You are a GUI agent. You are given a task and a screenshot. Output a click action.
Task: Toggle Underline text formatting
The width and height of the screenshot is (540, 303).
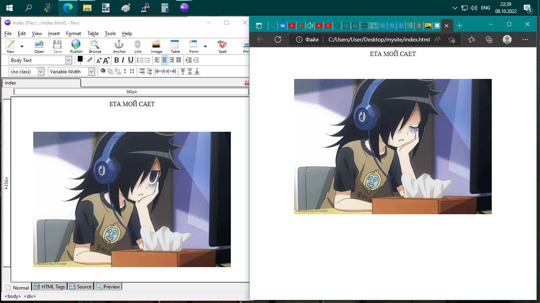(x=130, y=60)
